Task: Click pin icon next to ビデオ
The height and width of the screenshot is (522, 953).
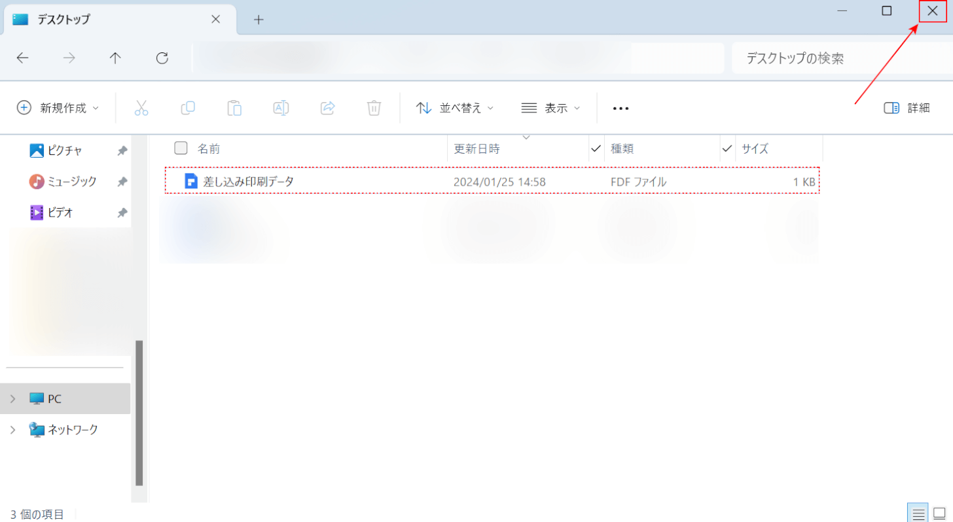Action: tap(122, 213)
